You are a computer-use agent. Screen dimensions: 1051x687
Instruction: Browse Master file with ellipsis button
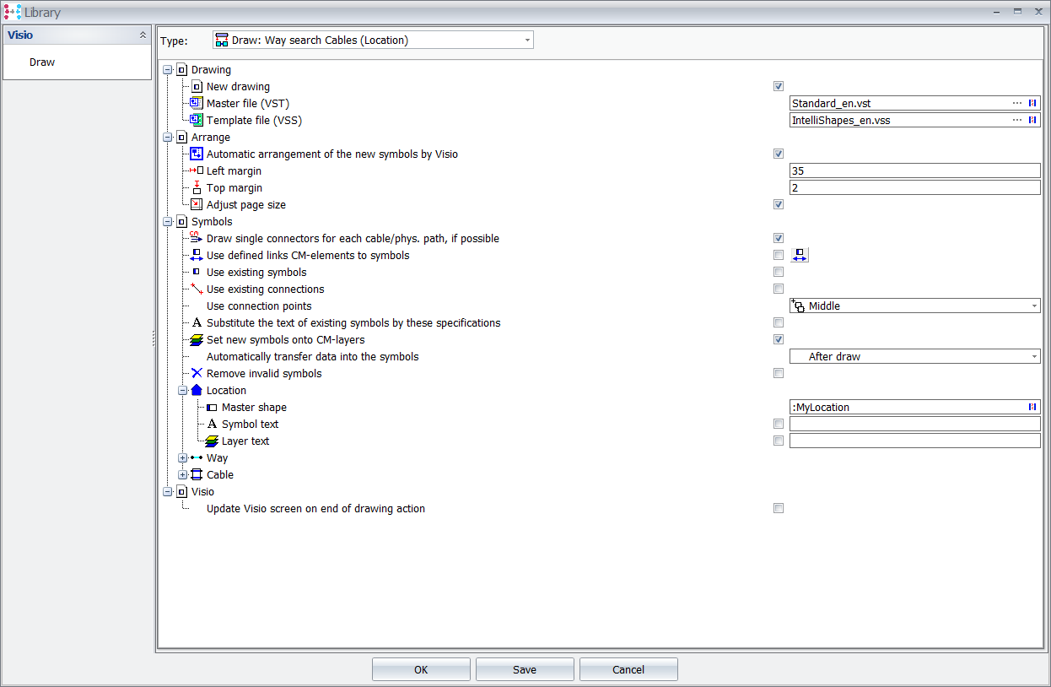pos(1017,103)
